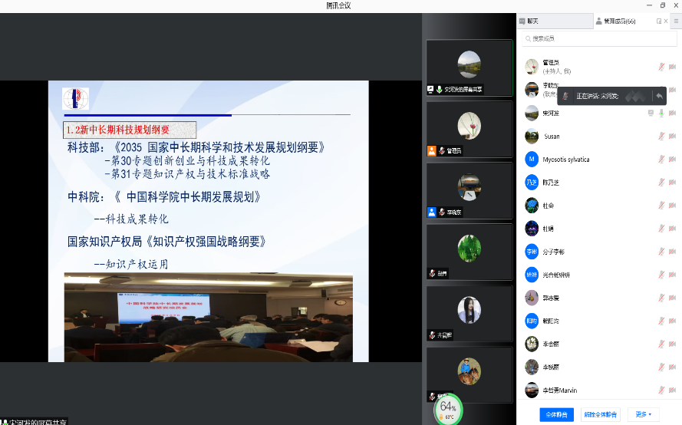Click the reply arrow on speaking popup
The width and height of the screenshot is (682, 425).
pyautogui.click(x=658, y=96)
